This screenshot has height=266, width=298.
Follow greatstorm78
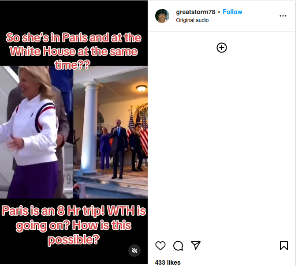[232, 12]
